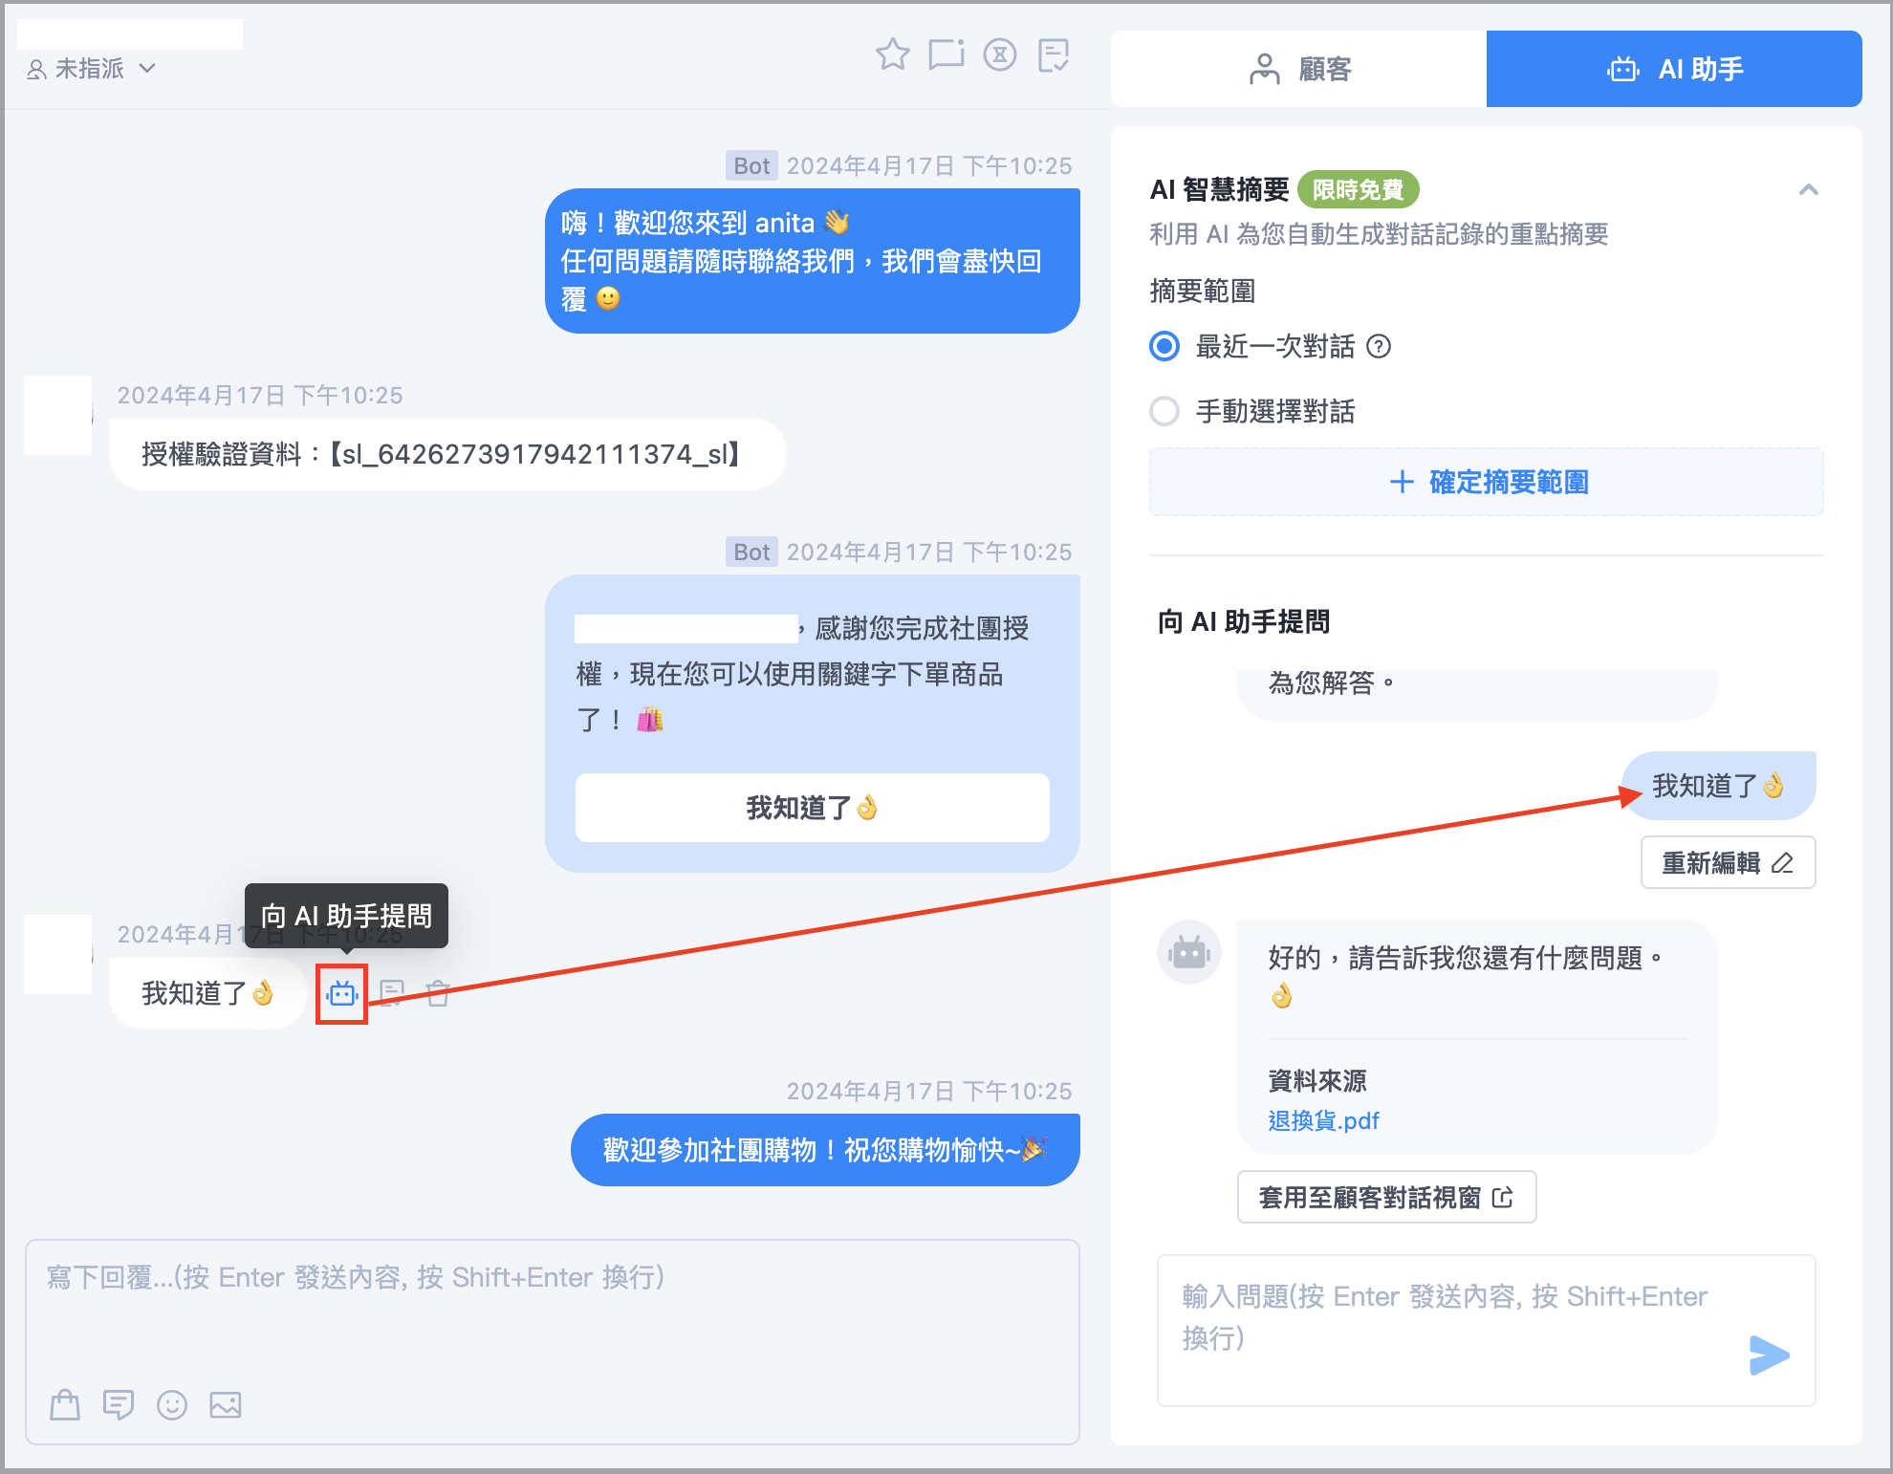Click the robot icon beside 我知道了 message

click(x=342, y=994)
